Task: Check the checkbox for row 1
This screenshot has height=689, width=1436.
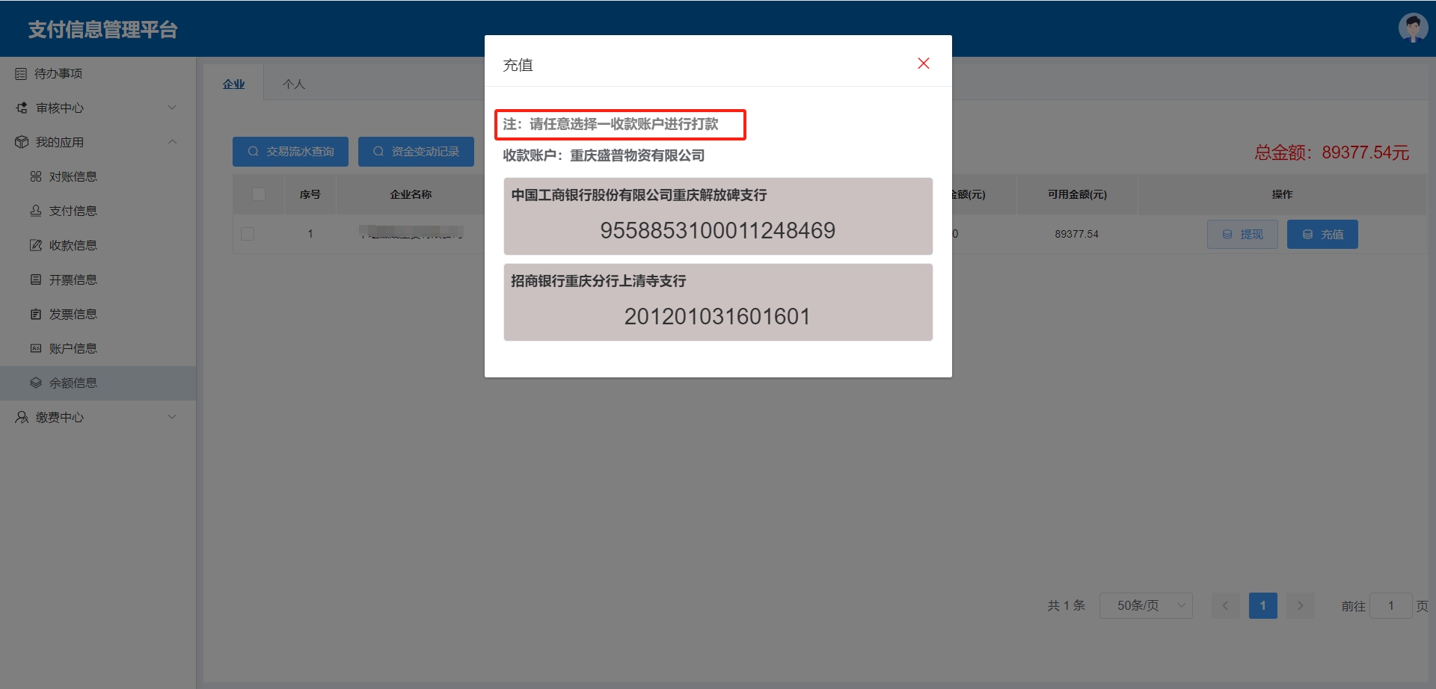Action: 248,234
